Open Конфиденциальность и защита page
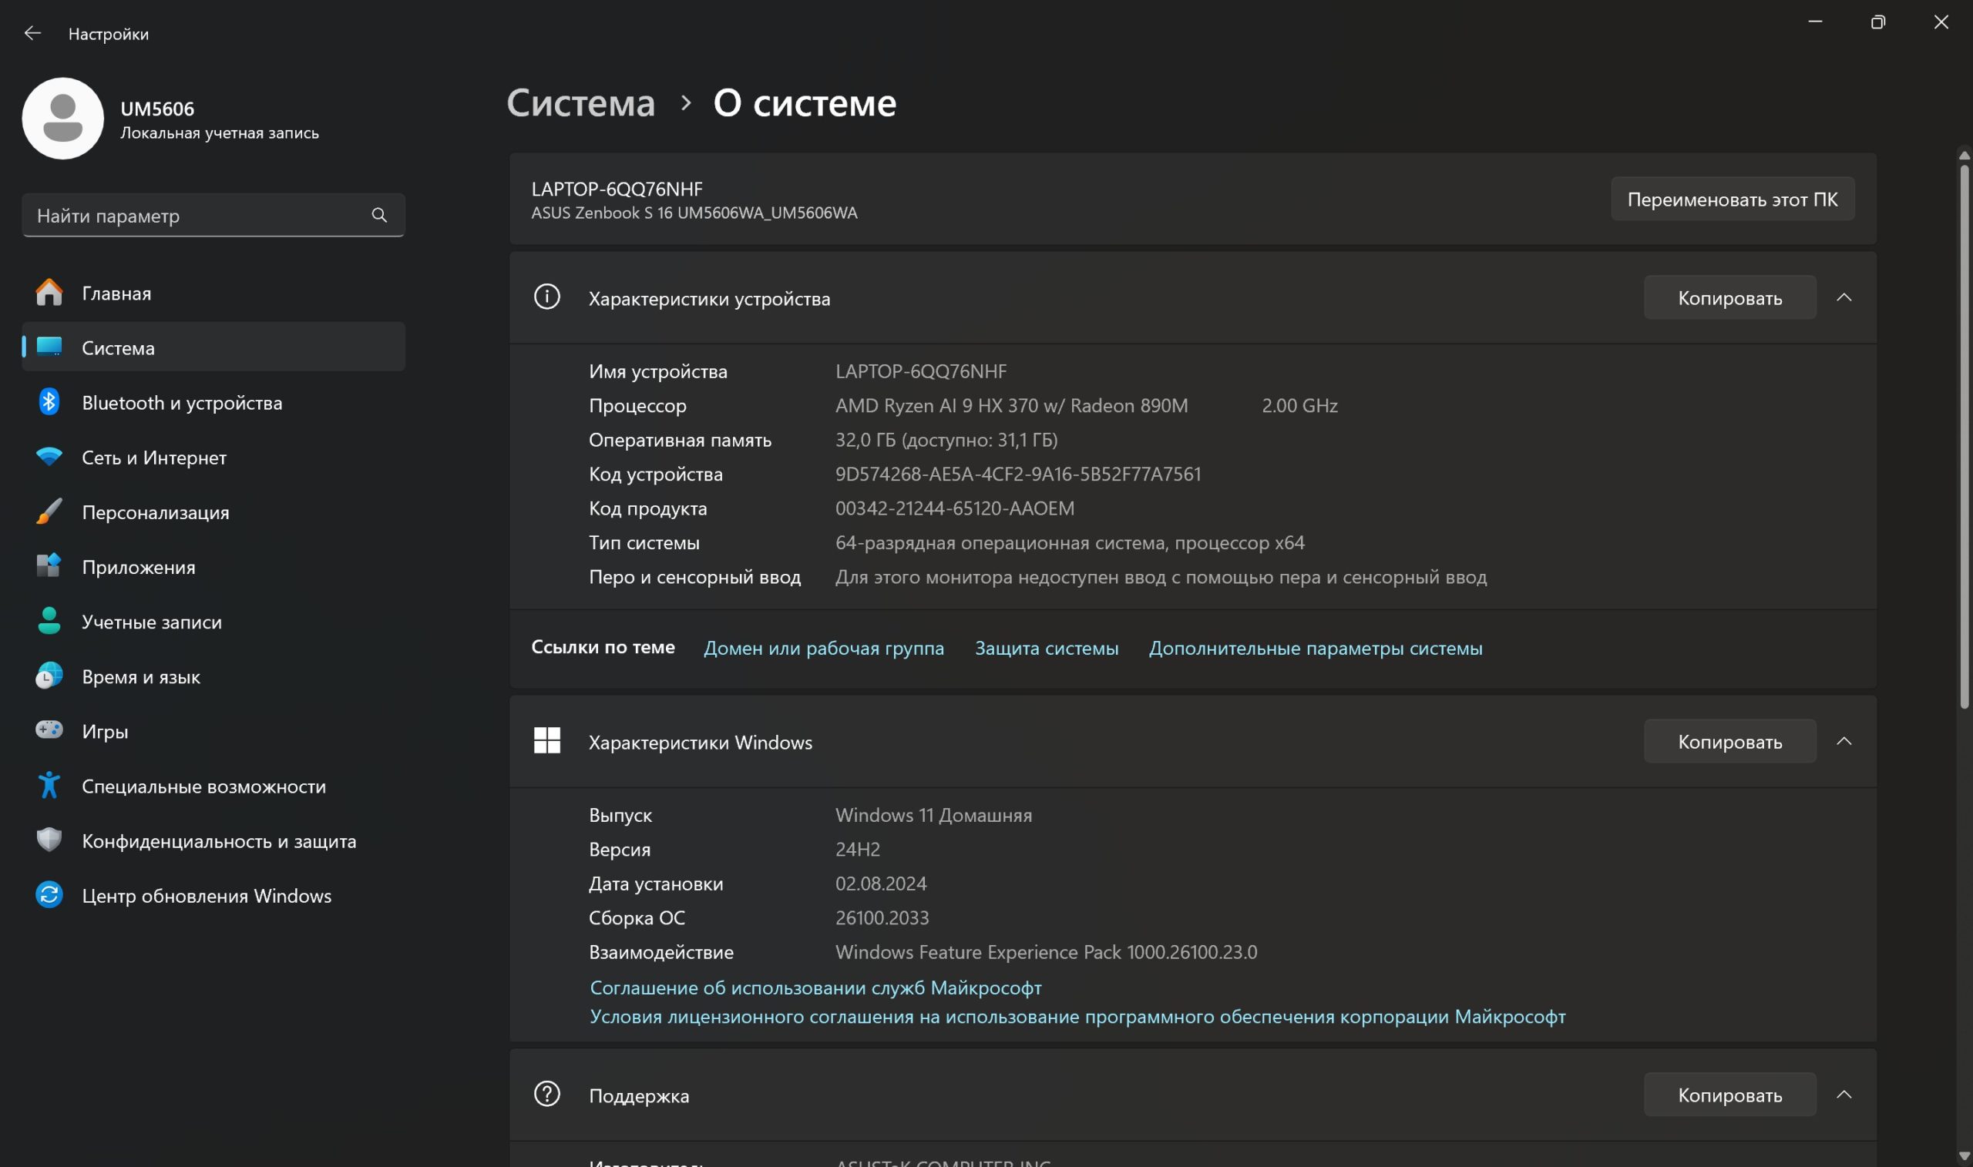 coord(213,840)
